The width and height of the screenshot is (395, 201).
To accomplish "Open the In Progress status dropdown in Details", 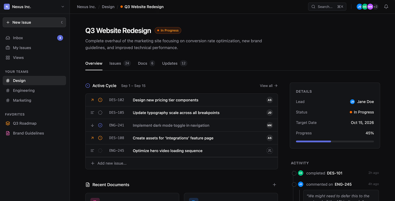I will tap(361, 112).
